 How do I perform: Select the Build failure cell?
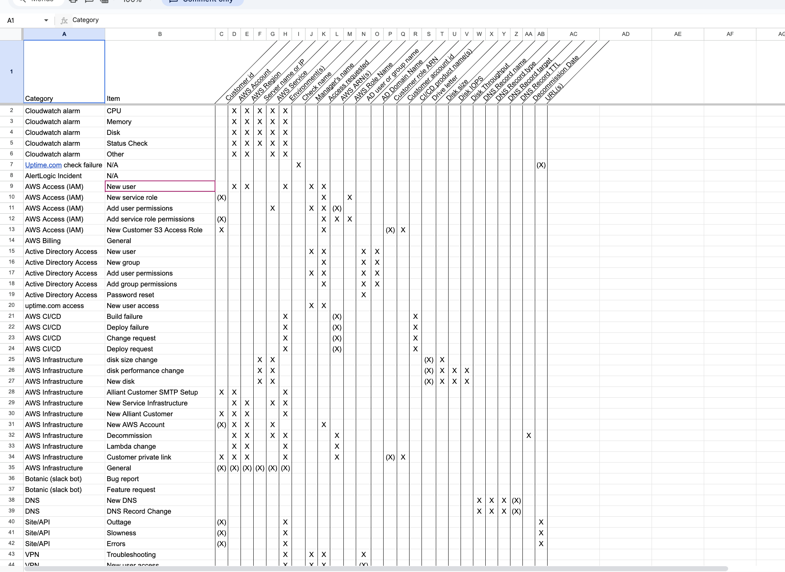160,317
